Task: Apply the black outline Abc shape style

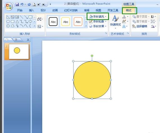Action: (x=53, y=22)
